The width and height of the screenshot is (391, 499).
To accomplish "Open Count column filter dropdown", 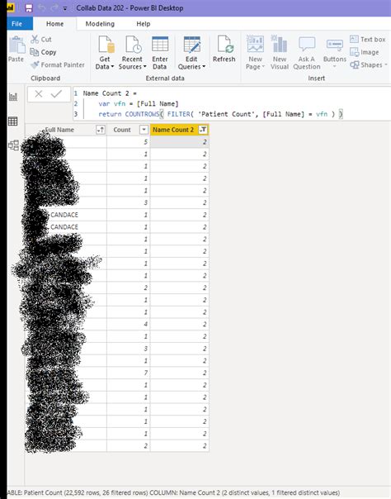I will 144,130.
